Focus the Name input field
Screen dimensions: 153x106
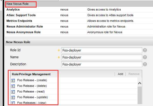[102, 57]
